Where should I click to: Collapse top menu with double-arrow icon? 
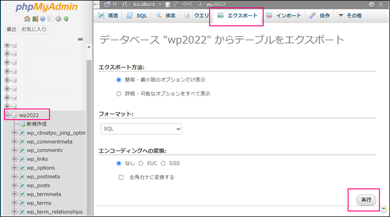(381, 4)
